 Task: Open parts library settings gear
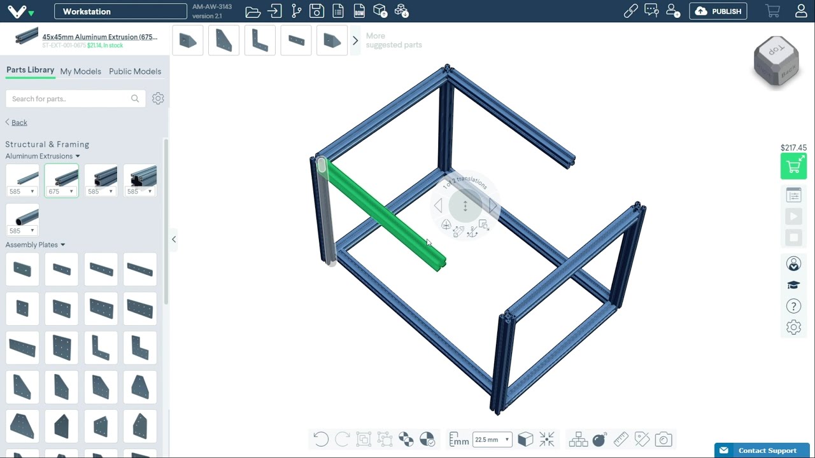pyautogui.click(x=158, y=99)
